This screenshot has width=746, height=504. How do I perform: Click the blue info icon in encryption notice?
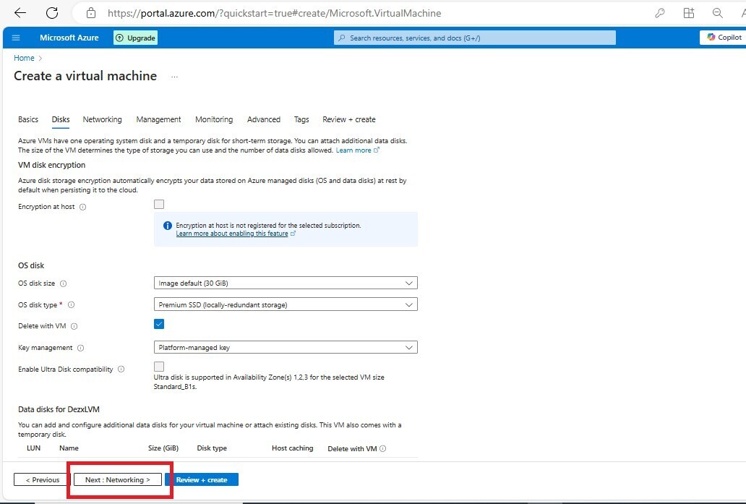point(168,226)
